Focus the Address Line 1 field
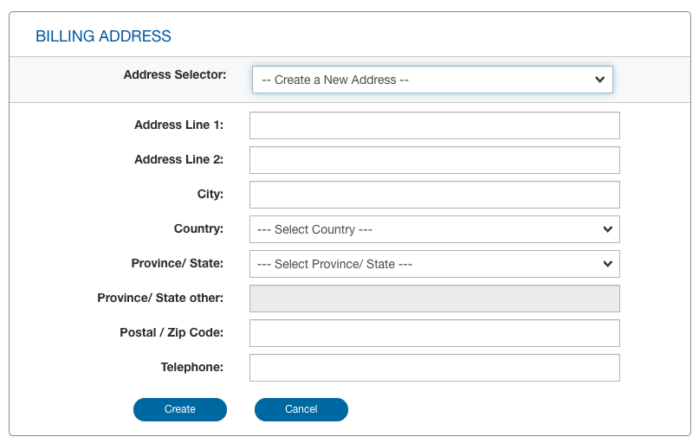The image size is (699, 443). pyautogui.click(x=434, y=125)
